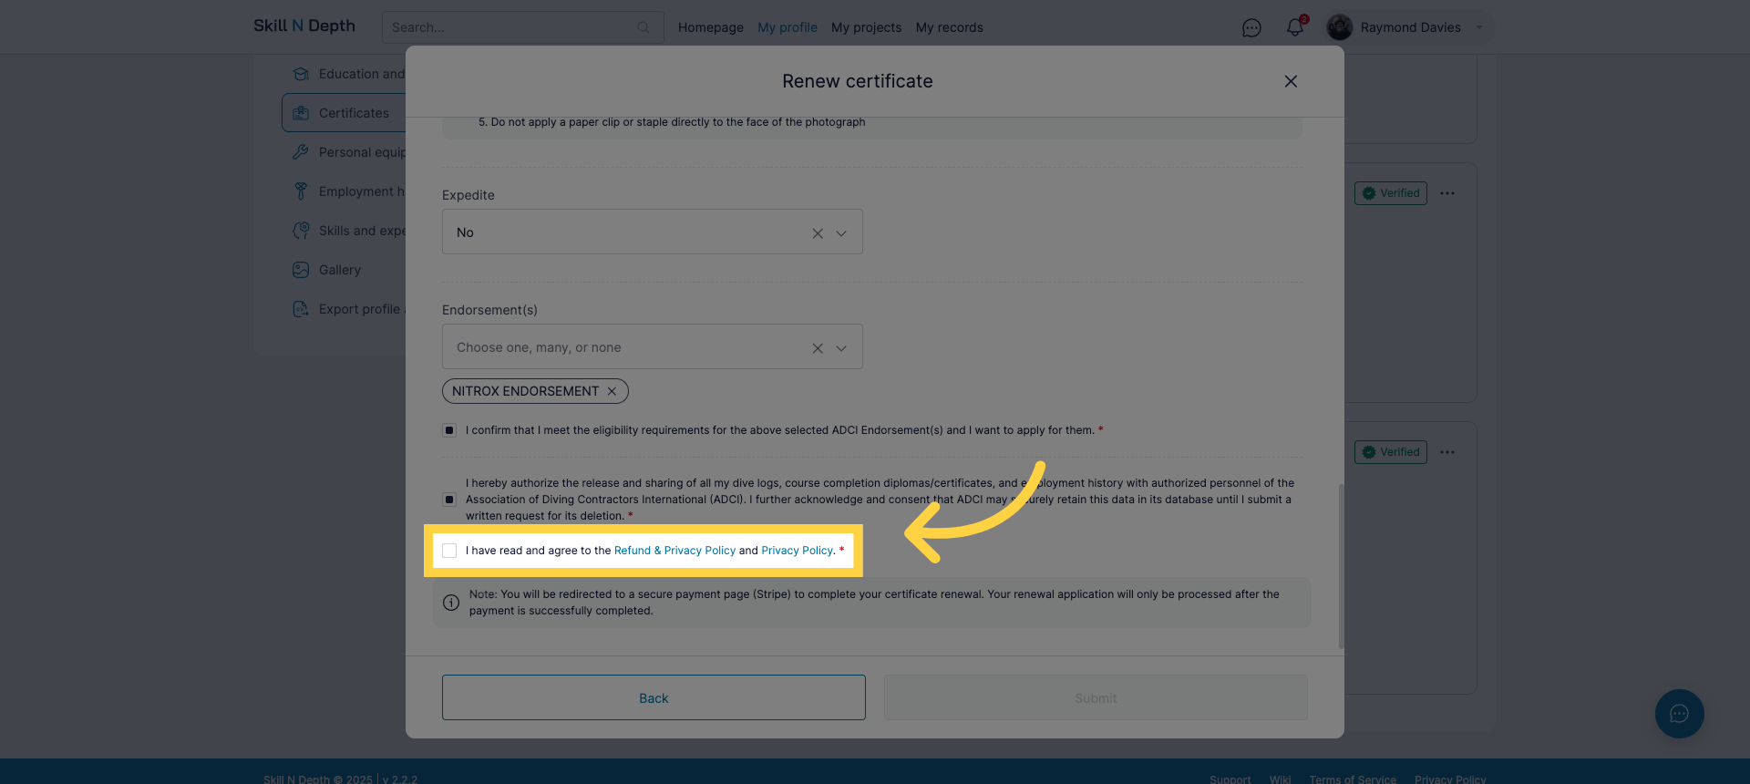Open the floating chat support bubble
The height and width of the screenshot is (784, 1750).
point(1680,714)
